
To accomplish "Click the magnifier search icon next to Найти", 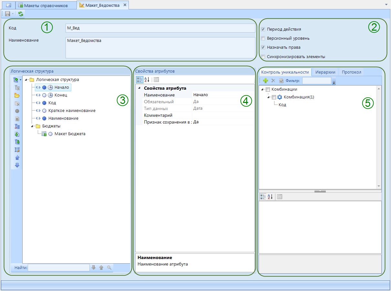I will (109, 267).
